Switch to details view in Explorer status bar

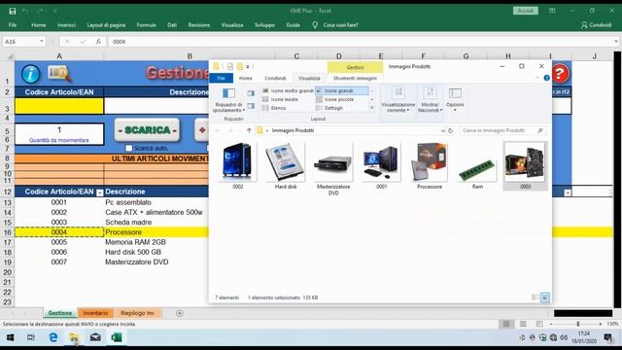535,297
